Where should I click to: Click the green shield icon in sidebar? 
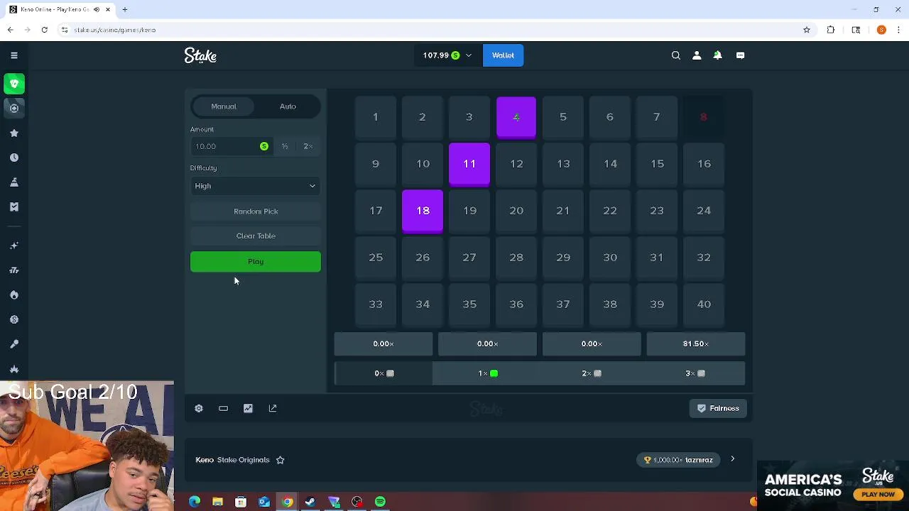[14, 84]
